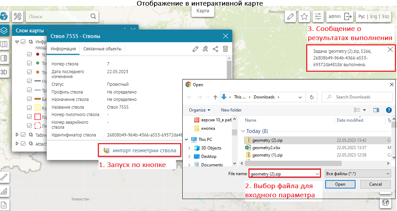Click the favorites star icon in top toolbar
The width and height of the screenshot is (397, 211).
(304, 16)
